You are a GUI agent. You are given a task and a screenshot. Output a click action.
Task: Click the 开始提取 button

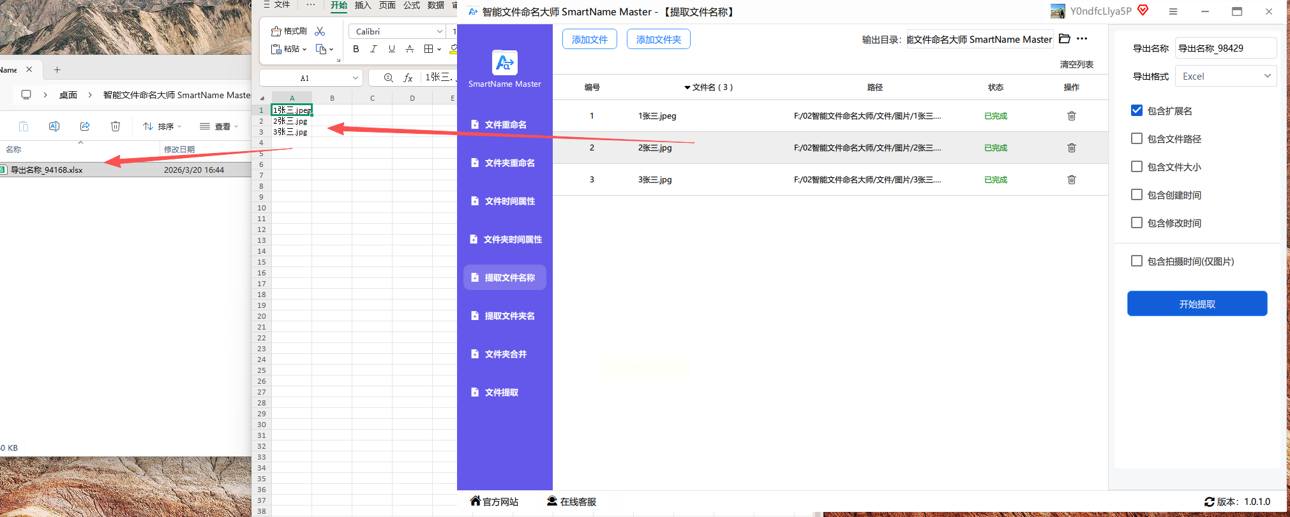(x=1197, y=303)
